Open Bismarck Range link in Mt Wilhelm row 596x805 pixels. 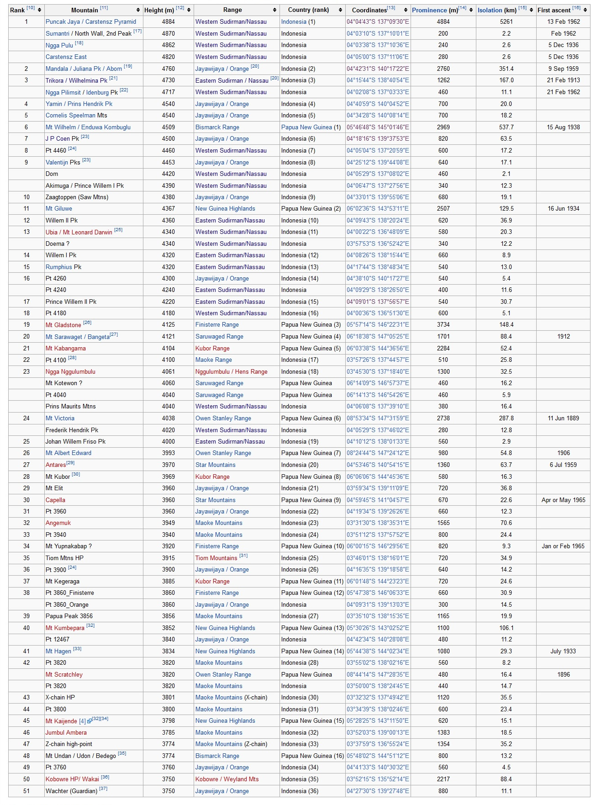click(217, 127)
